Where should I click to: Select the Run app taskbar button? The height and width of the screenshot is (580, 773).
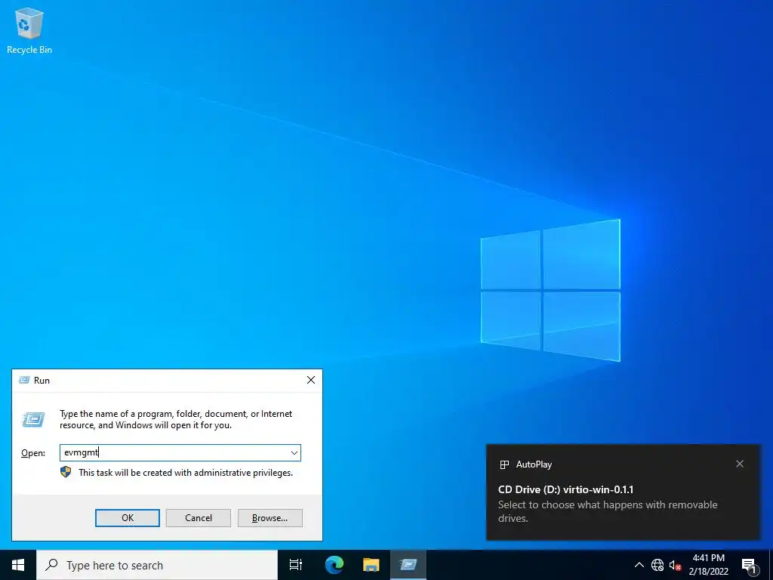pos(408,565)
